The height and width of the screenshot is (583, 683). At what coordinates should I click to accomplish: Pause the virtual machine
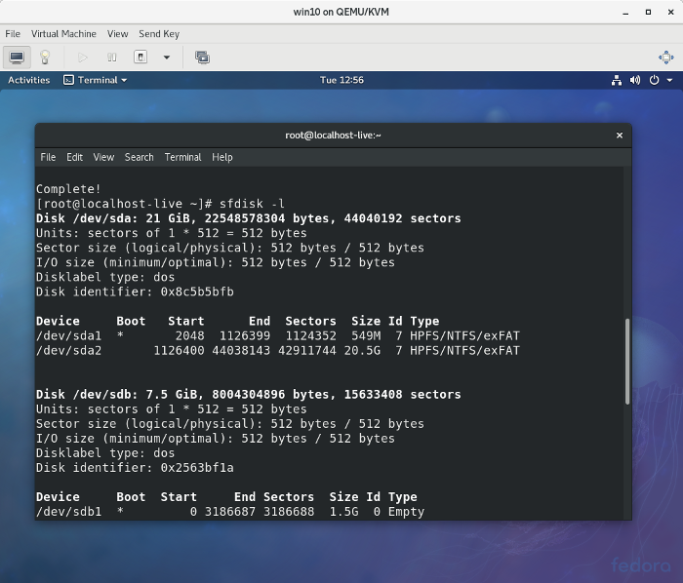click(112, 58)
